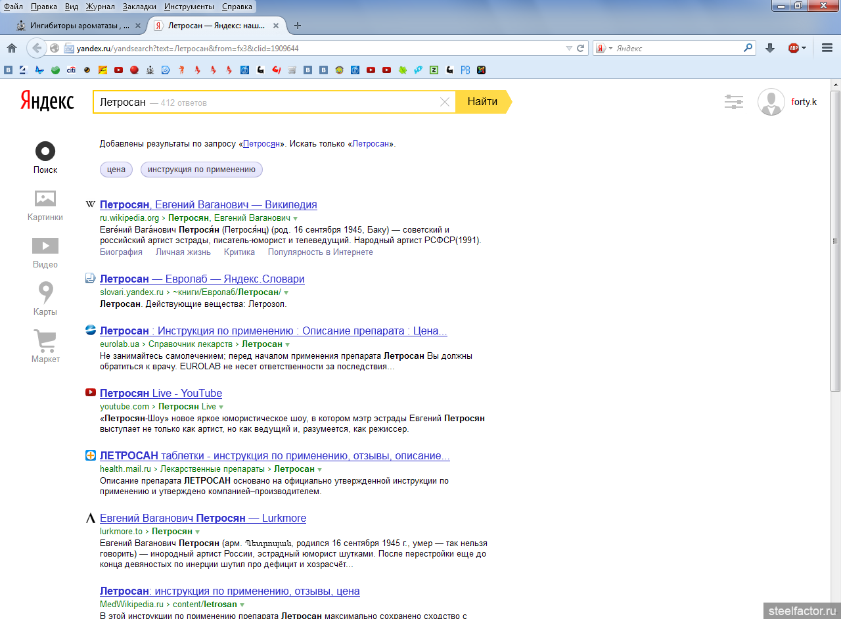Open URL bar history dropdown arrow
The width and height of the screenshot is (841, 619).
coord(569,49)
